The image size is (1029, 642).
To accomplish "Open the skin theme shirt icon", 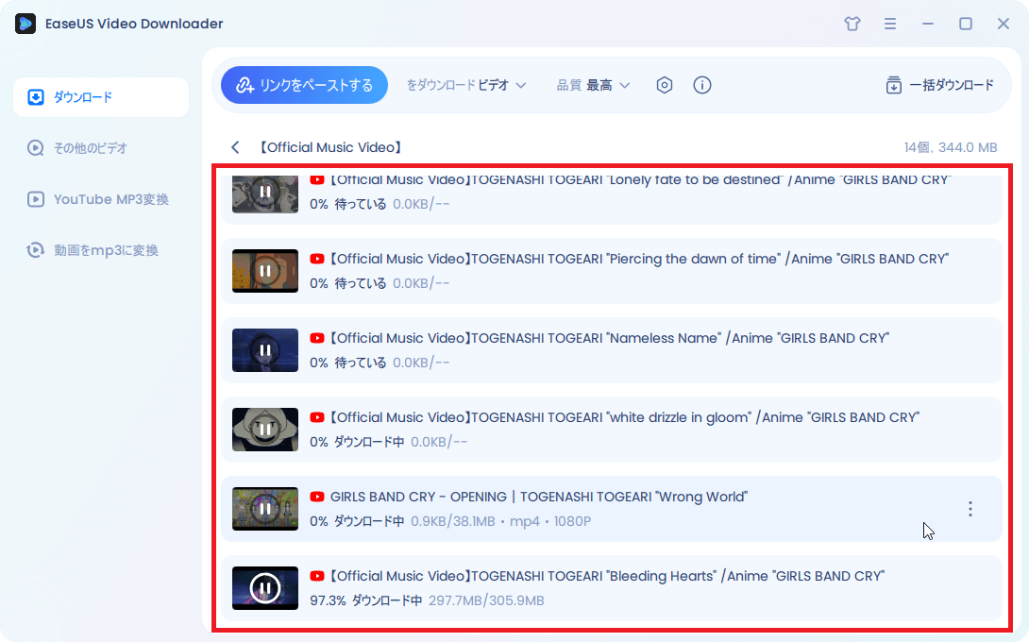I will (x=852, y=24).
